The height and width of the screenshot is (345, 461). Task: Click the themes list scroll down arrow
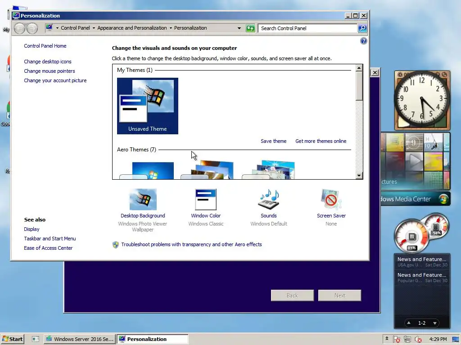[x=359, y=176]
